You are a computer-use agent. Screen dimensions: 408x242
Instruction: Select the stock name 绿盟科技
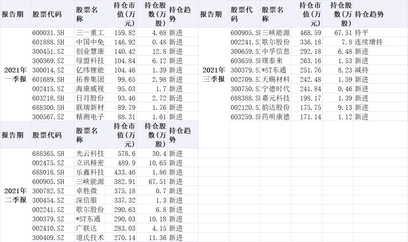[90, 61]
